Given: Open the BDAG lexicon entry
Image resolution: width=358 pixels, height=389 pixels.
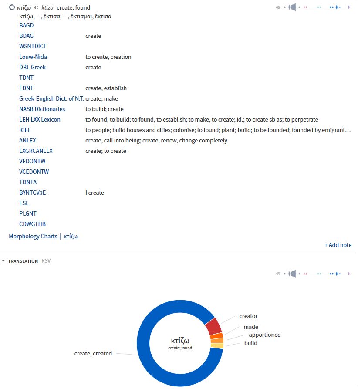Looking at the screenshot, I should click(x=26, y=36).
